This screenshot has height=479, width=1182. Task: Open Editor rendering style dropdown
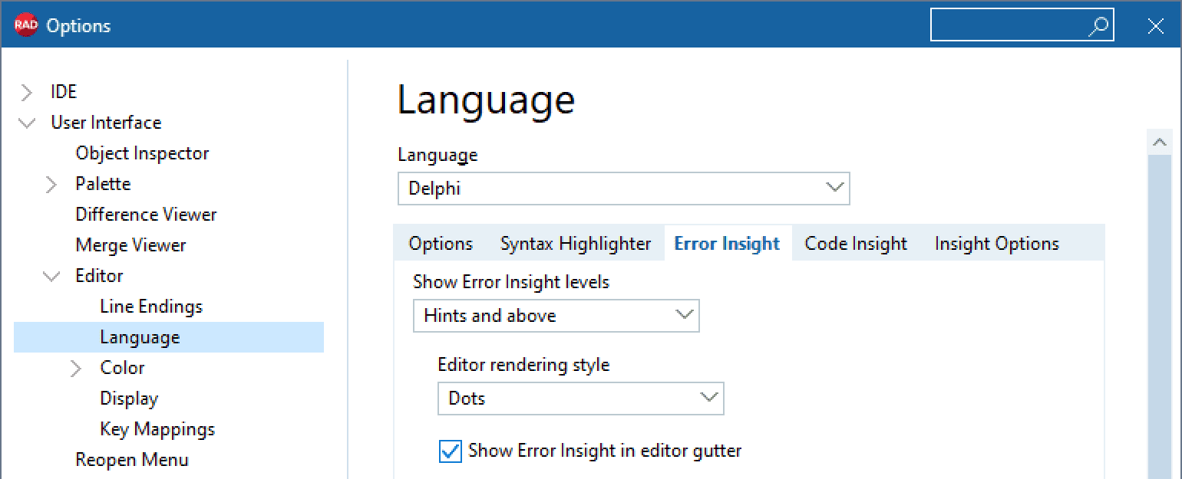(x=581, y=399)
